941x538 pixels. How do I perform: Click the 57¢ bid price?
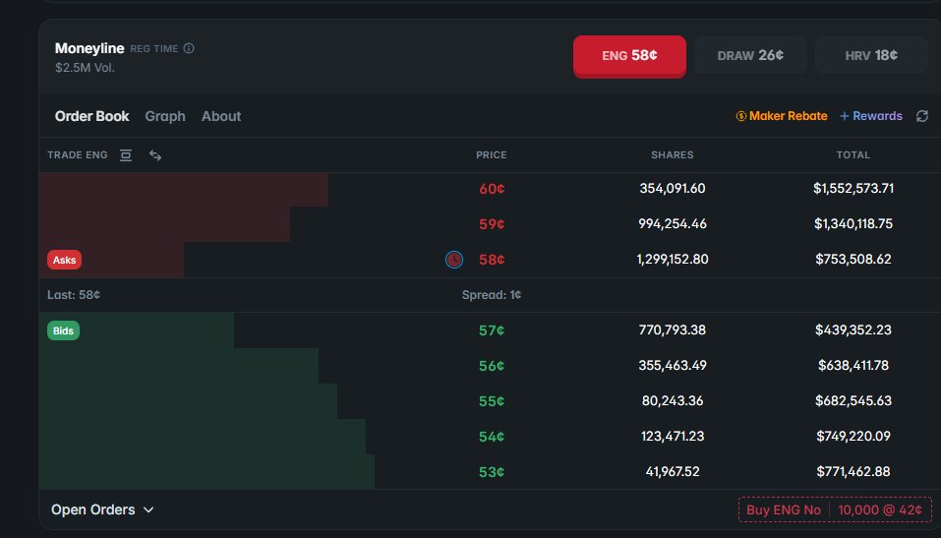pyautogui.click(x=492, y=330)
